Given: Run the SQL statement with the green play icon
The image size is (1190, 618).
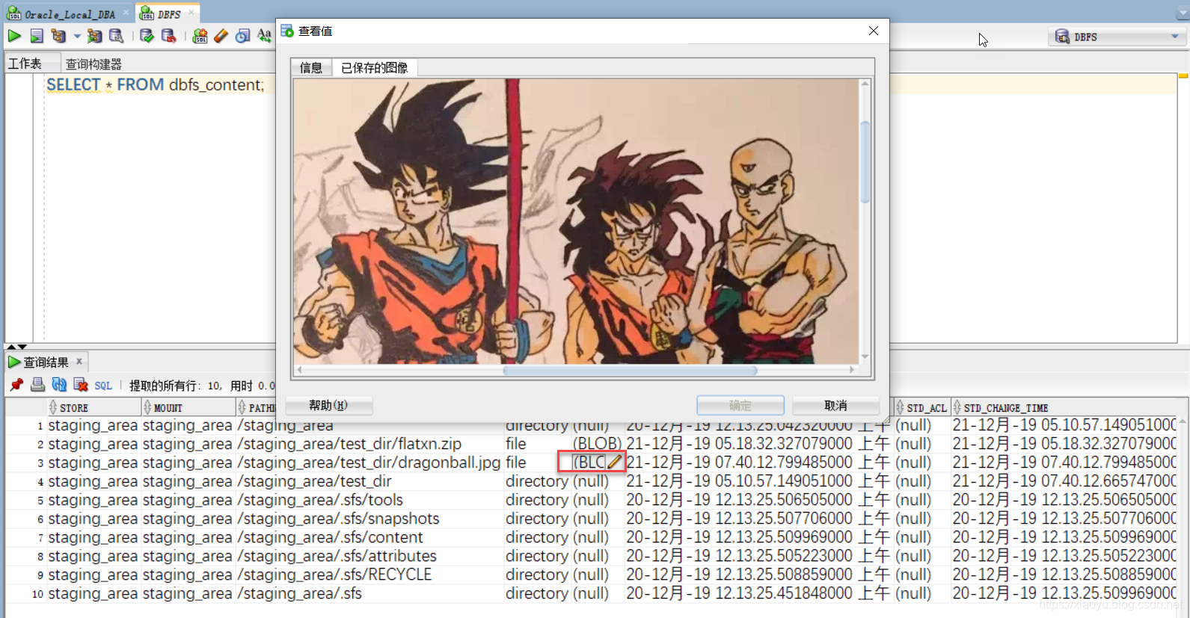Looking at the screenshot, I should 14,36.
